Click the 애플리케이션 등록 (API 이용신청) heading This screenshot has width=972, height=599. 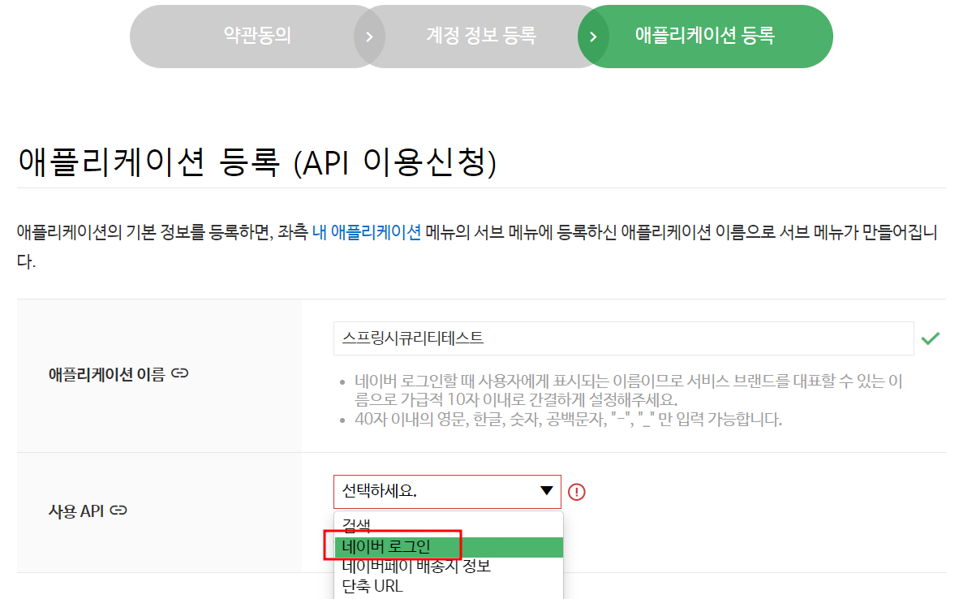click(257, 162)
